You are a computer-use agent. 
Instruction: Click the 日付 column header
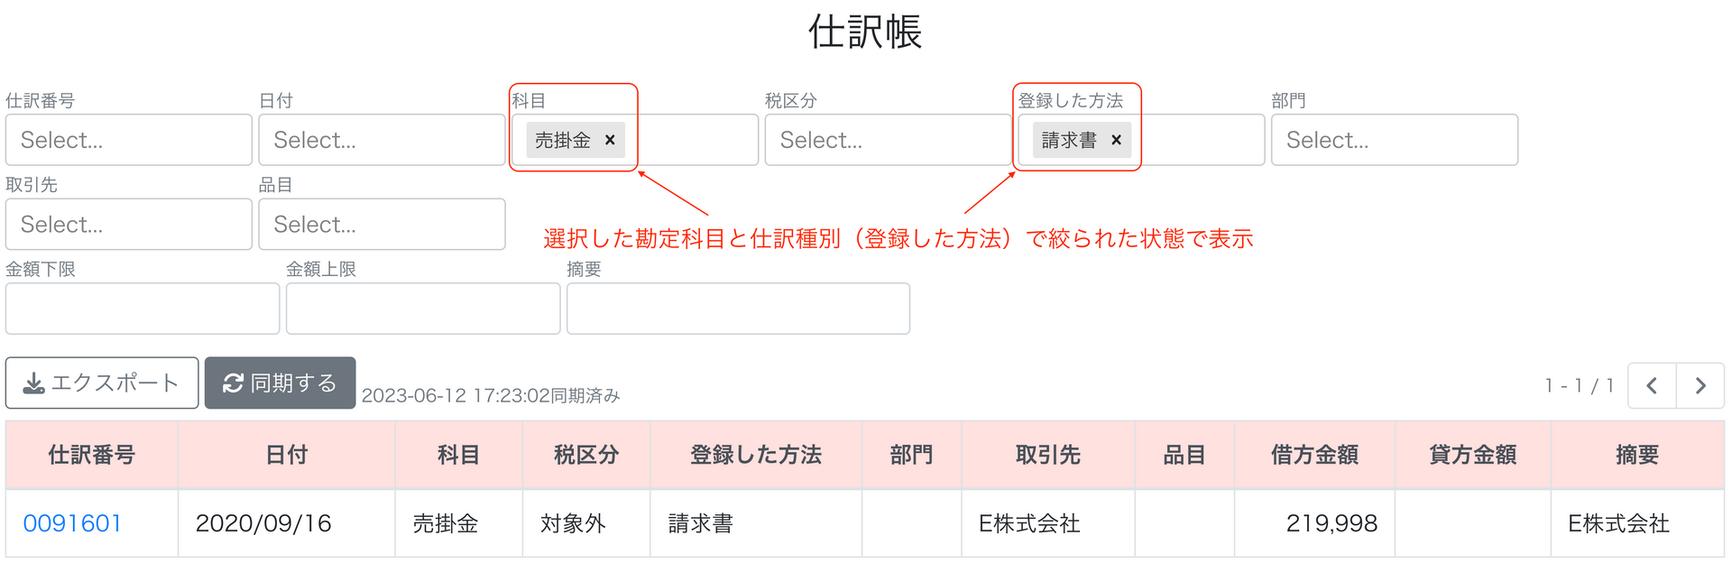tap(287, 455)
